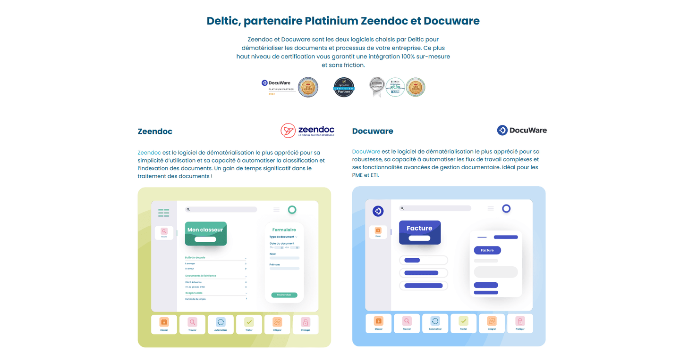Click the teal Zeendoc badge between the two medals

click(x=395, y=87)
